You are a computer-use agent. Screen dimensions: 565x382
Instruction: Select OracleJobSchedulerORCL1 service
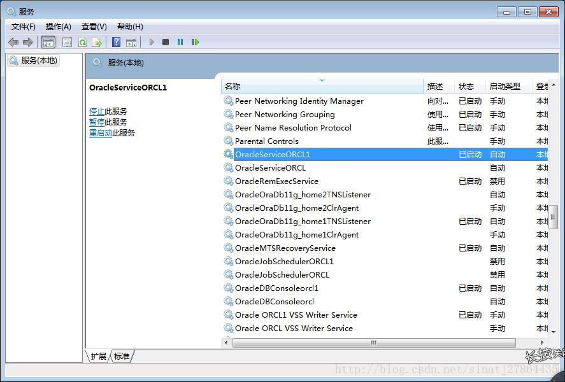click(385, 262)
